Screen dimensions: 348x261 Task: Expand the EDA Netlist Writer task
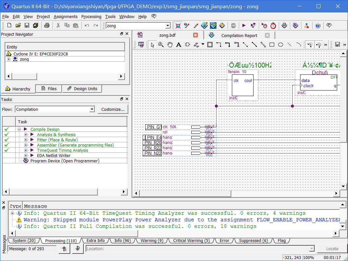click(x=26, y=155)
